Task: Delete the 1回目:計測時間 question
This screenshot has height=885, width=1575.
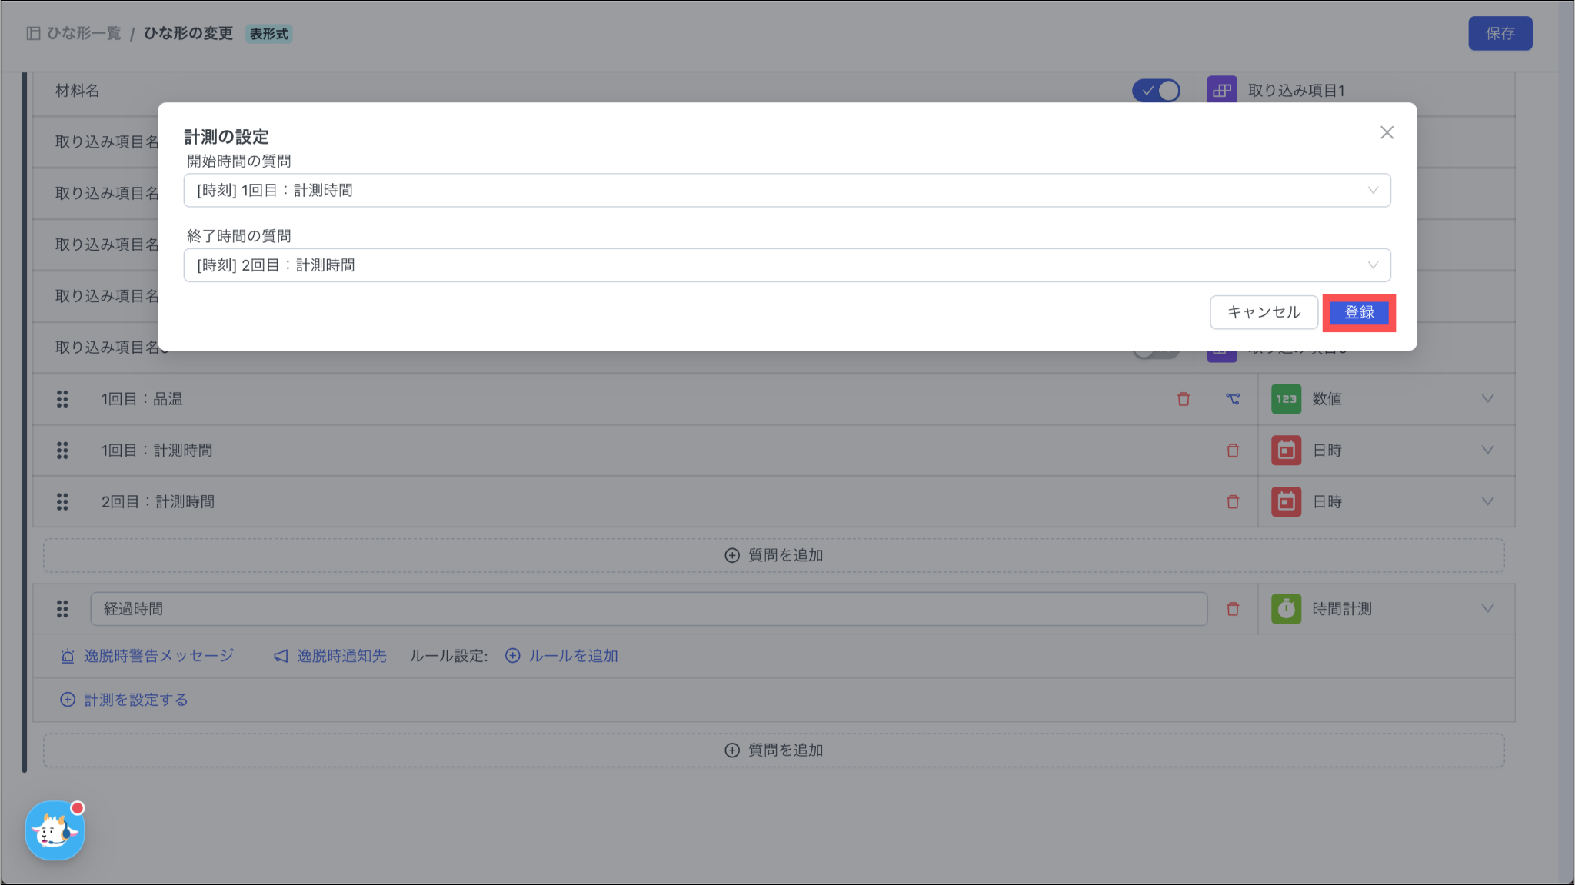Action: coord(1233,451)
